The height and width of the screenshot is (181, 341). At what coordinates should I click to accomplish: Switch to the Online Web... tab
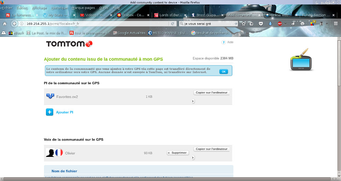point(281,15)
